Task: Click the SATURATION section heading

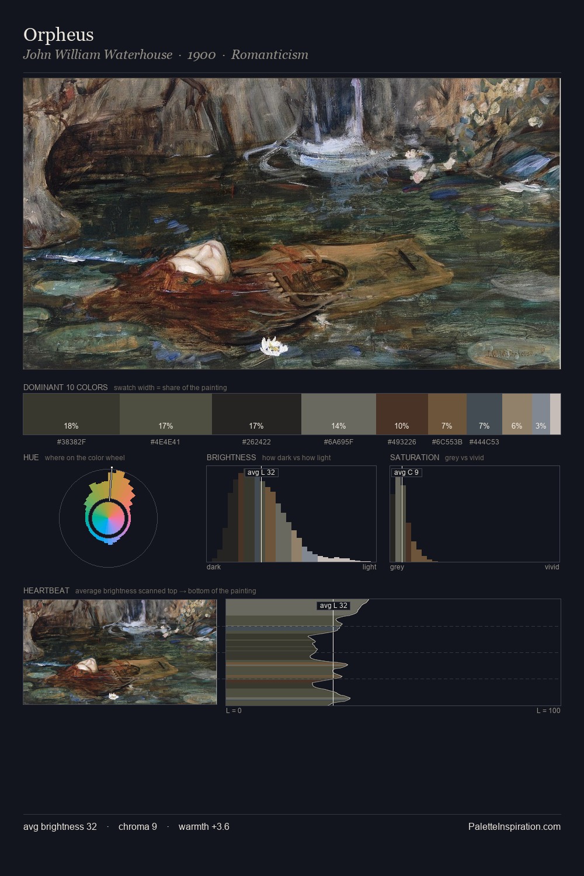Action: click(415, 457)
